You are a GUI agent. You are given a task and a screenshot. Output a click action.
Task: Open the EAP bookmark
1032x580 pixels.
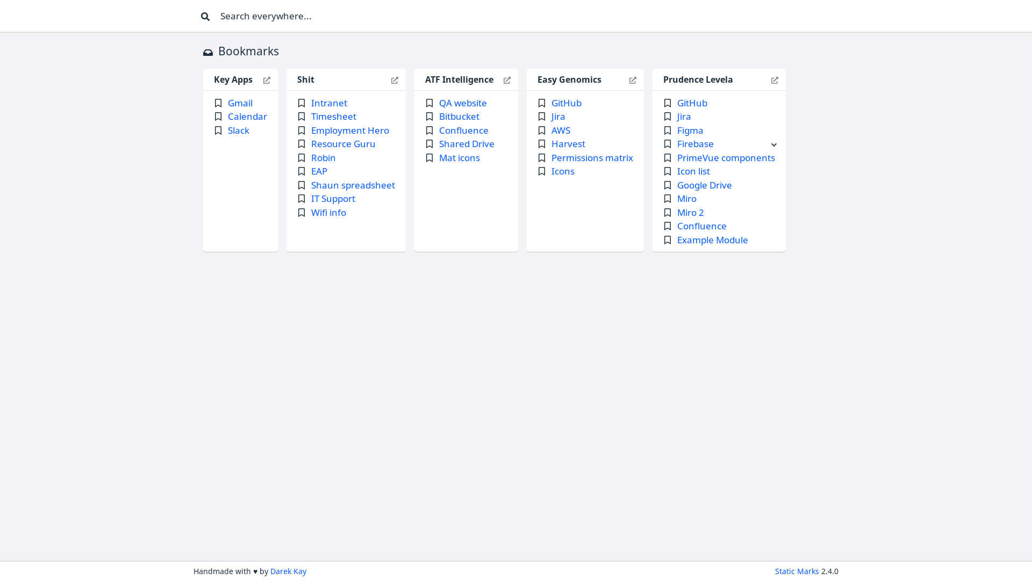319,171
